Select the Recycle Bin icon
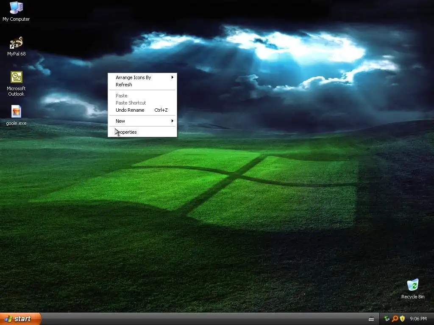434x325 pixels. (x=413, y=289)
